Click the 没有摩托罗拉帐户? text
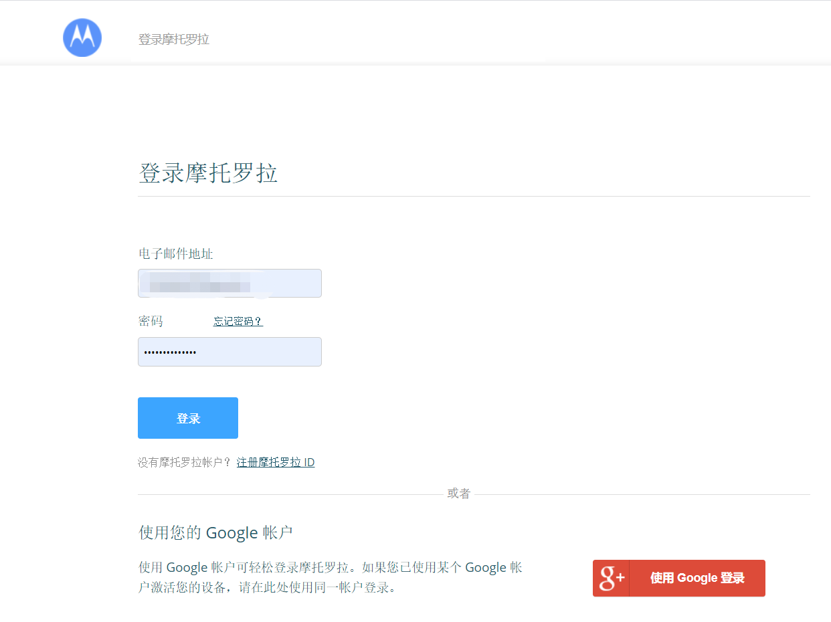Image resolution: width=831 pixels, height=622 pixels. (x=185, y=462)
